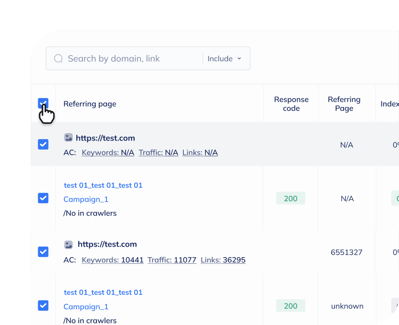Viewport: 399px width, 325px height.
Task: Open the first test 01_test 01_test 01 link
Action: (x=103, y=185)
